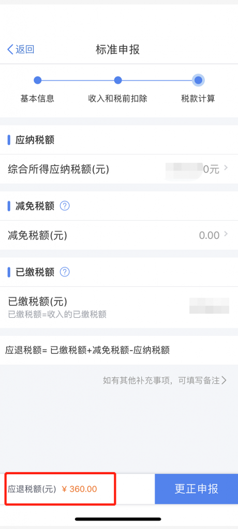The height and width of the screenshot is (529, 238).
Task: Open the remarks chevron after 可填写备注
Action: coord(224,381)
